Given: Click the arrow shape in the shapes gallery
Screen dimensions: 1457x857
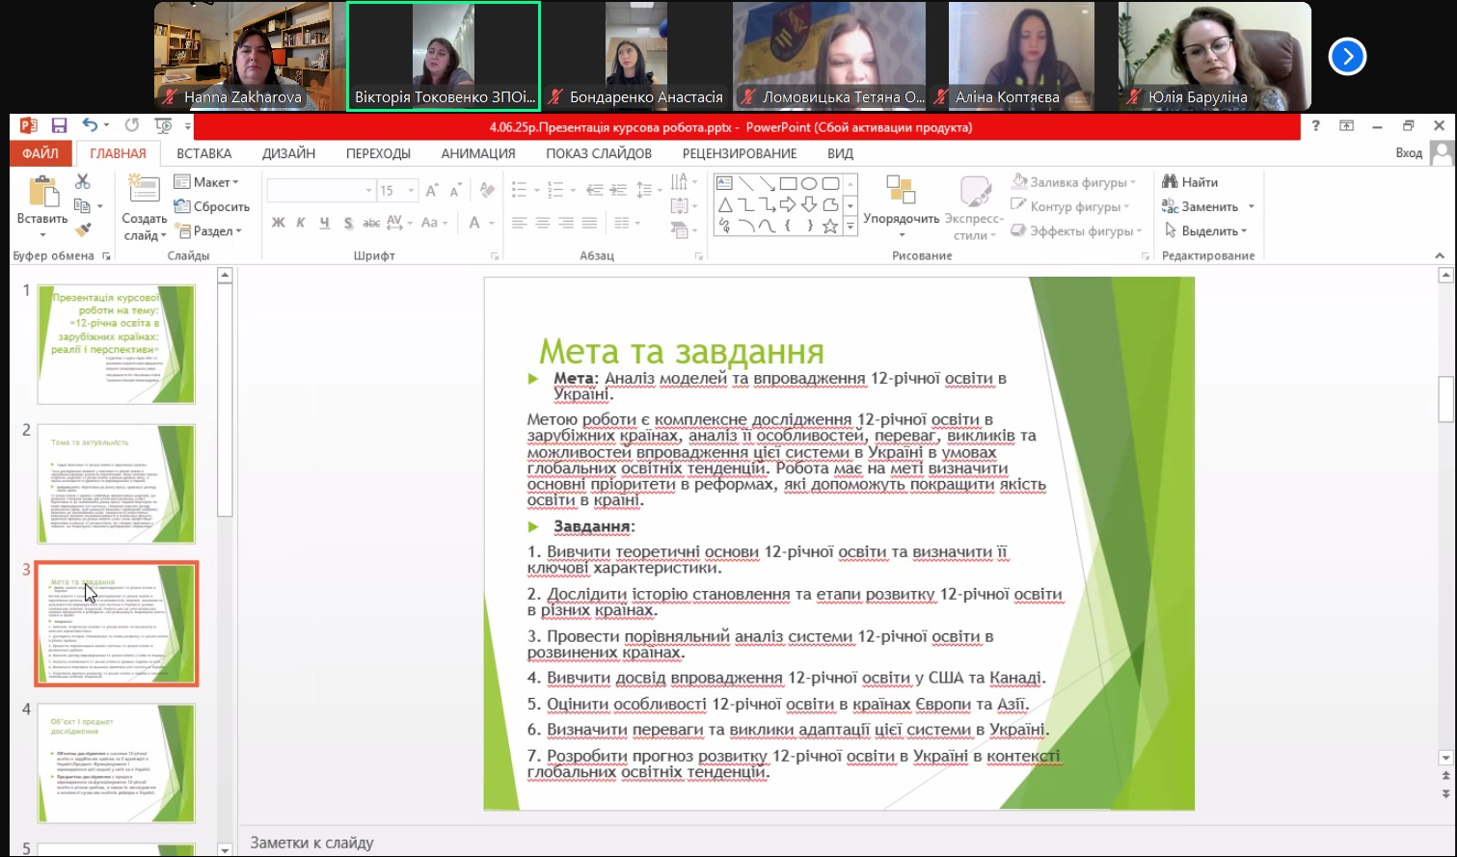Looking at the screenshot, I should (788, 204).
